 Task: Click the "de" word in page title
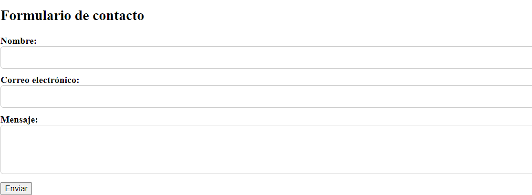point(82,16)
